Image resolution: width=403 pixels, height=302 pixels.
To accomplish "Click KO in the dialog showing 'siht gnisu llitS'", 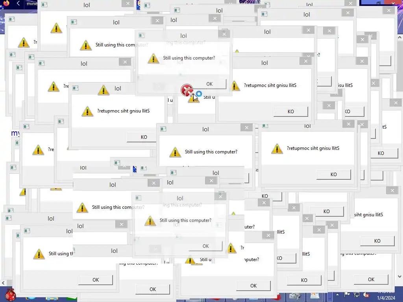I will (377, 241).
